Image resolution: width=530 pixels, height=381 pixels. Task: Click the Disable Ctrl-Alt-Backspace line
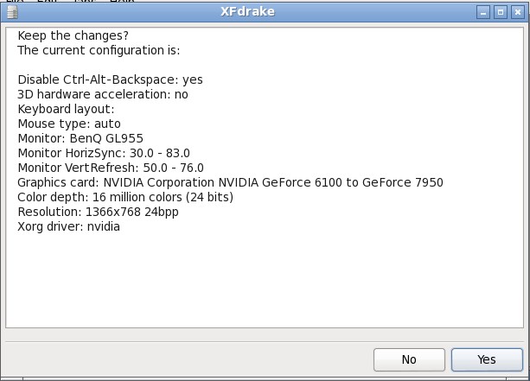pos(110,79)
